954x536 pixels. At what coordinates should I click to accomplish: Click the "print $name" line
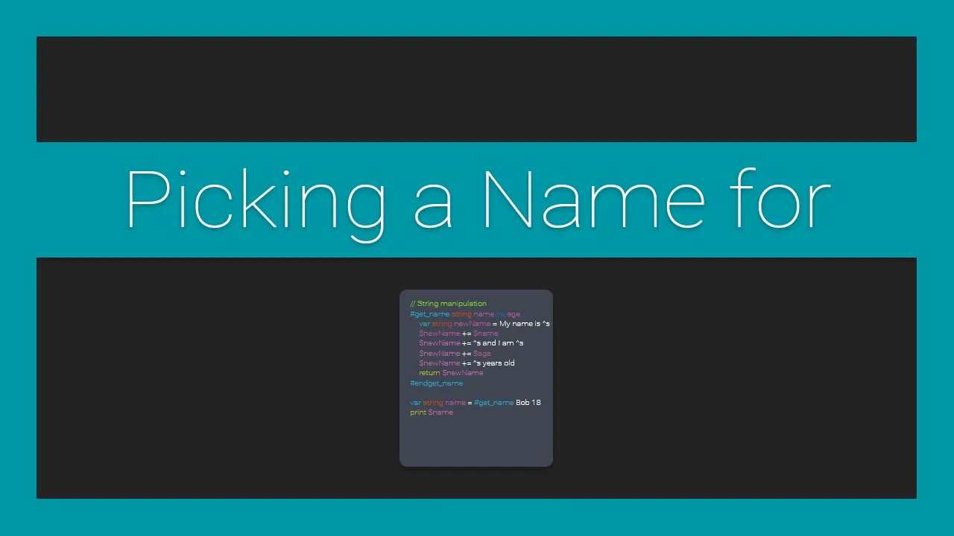tap(432, 412)
